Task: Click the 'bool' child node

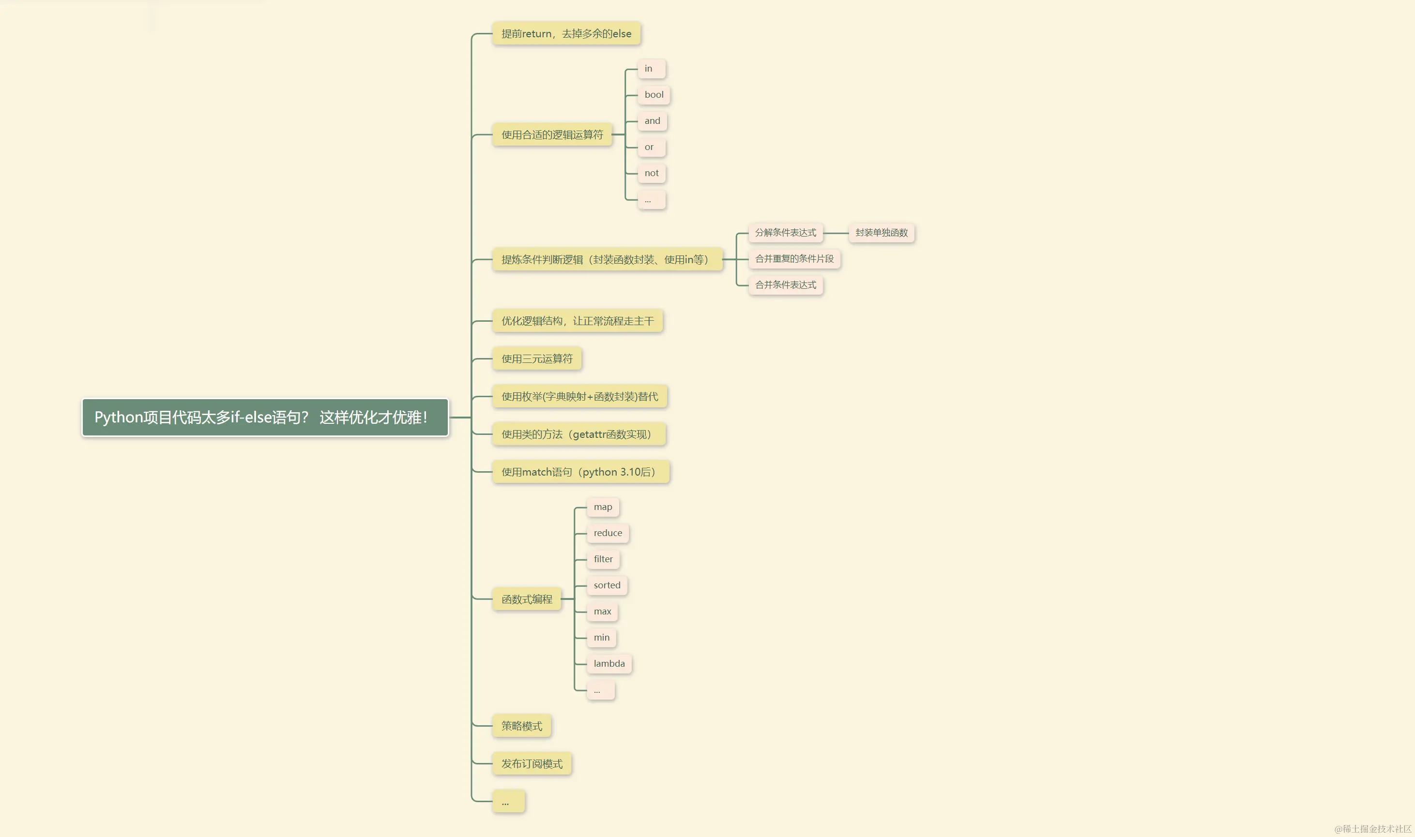Action: [654, 95]
